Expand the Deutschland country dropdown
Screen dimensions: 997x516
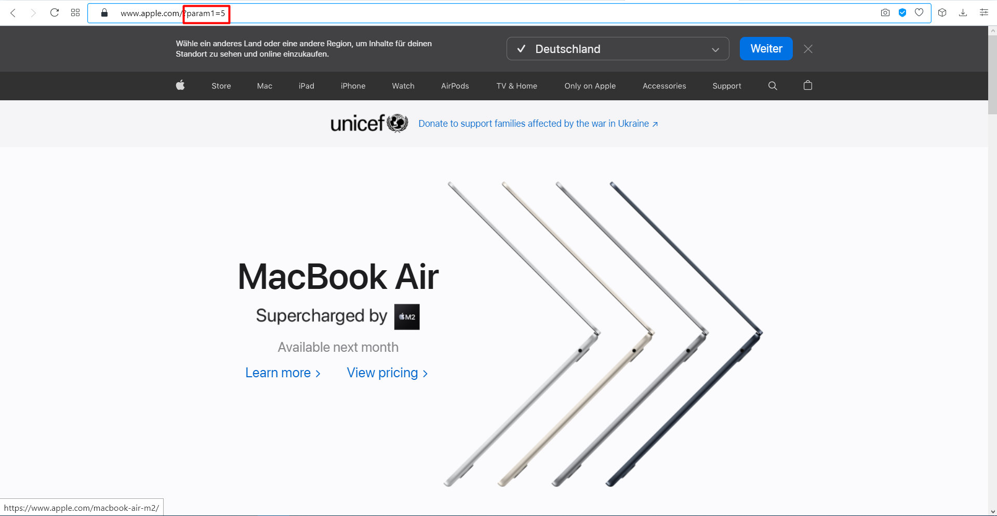point(618,49)
